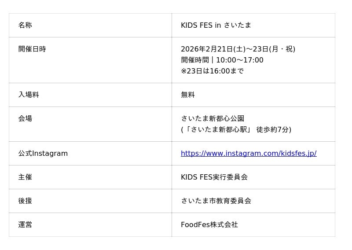Select the KIDS FES実行委員会 organizer text
Screen dimensions: 352x250
(214, 177)
